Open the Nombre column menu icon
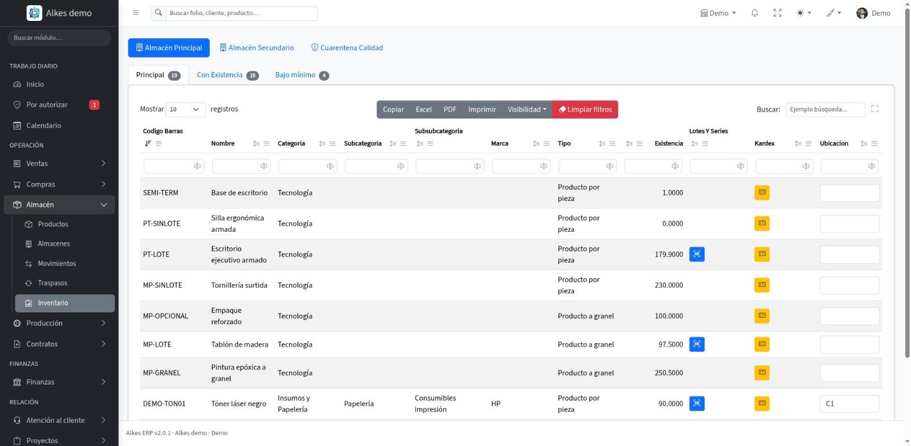This screenshot has width=911, height=446. (x=267, y=143)
